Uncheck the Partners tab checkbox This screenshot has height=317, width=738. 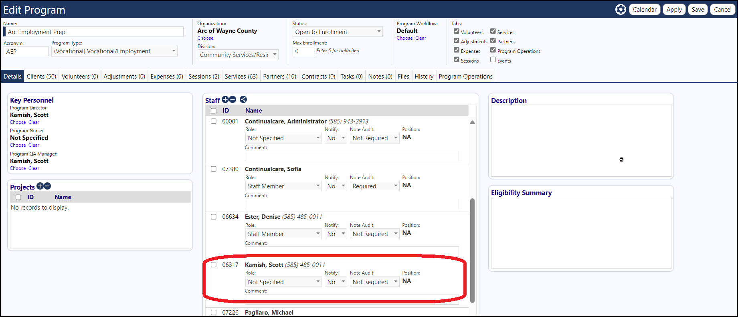coord(493,40)
